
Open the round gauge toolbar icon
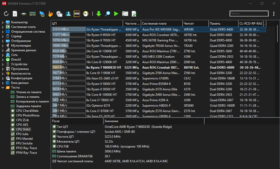[86, 14]
